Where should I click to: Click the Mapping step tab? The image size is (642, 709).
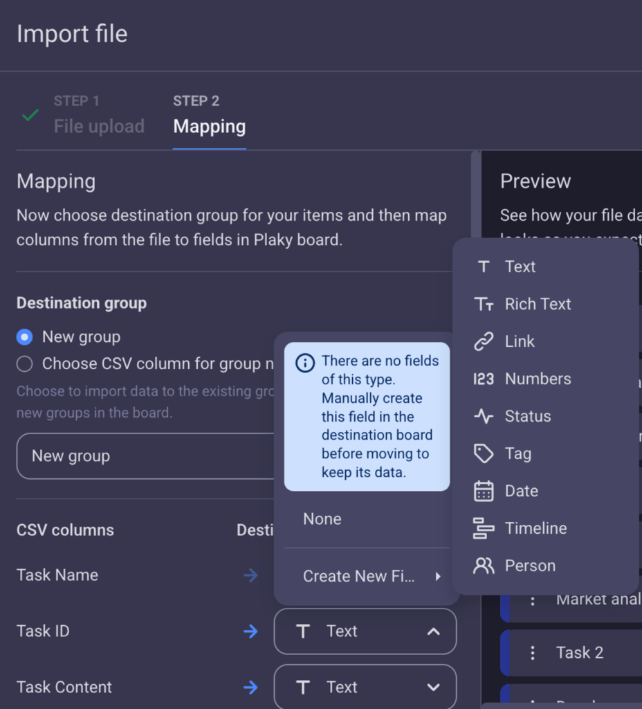click(x=209, y=126)
